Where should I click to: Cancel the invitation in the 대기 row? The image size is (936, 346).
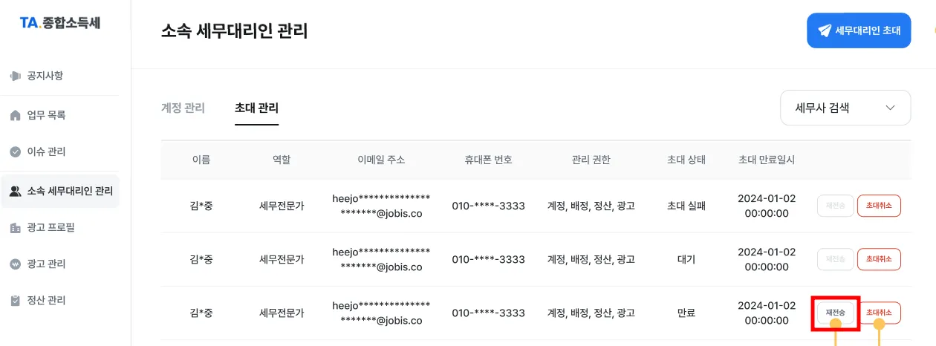[879, 259]
